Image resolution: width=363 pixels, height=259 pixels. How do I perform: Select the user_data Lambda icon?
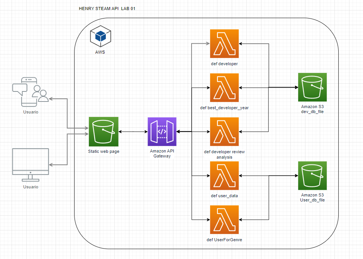tap(224, 176)
